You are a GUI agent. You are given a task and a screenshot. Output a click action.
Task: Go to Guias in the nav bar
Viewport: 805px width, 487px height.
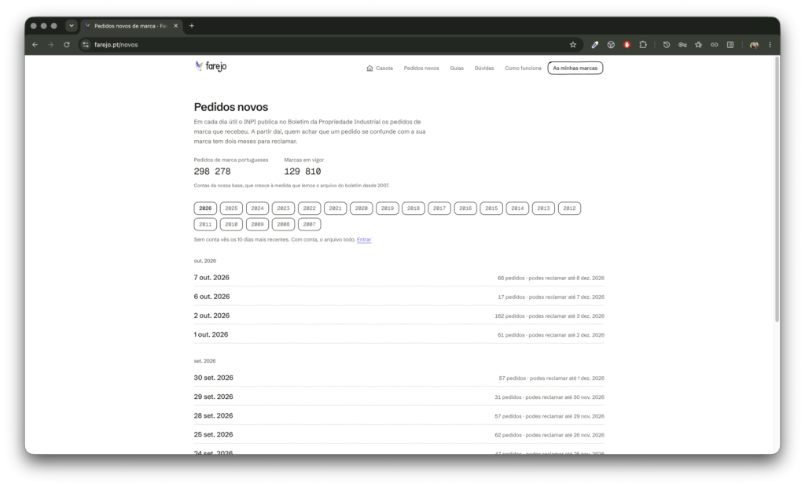[x=457, y=68]
